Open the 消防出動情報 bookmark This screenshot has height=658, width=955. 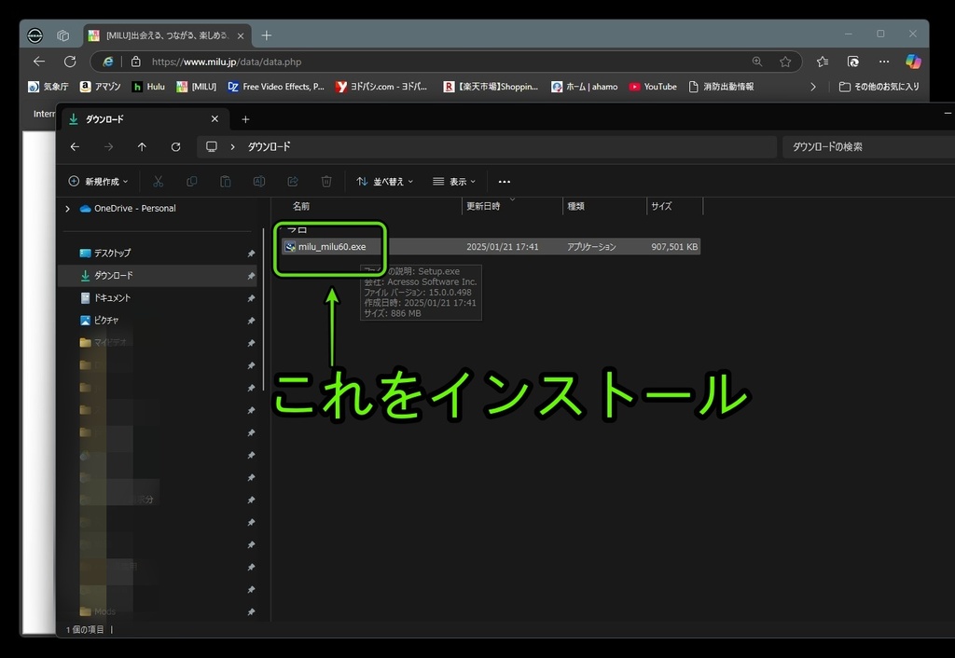click(721, 87)
